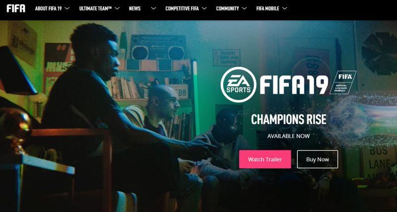397x212 pixels.
Task: Expand the Community dropdown chevron
Action: (x=244, y=8)
